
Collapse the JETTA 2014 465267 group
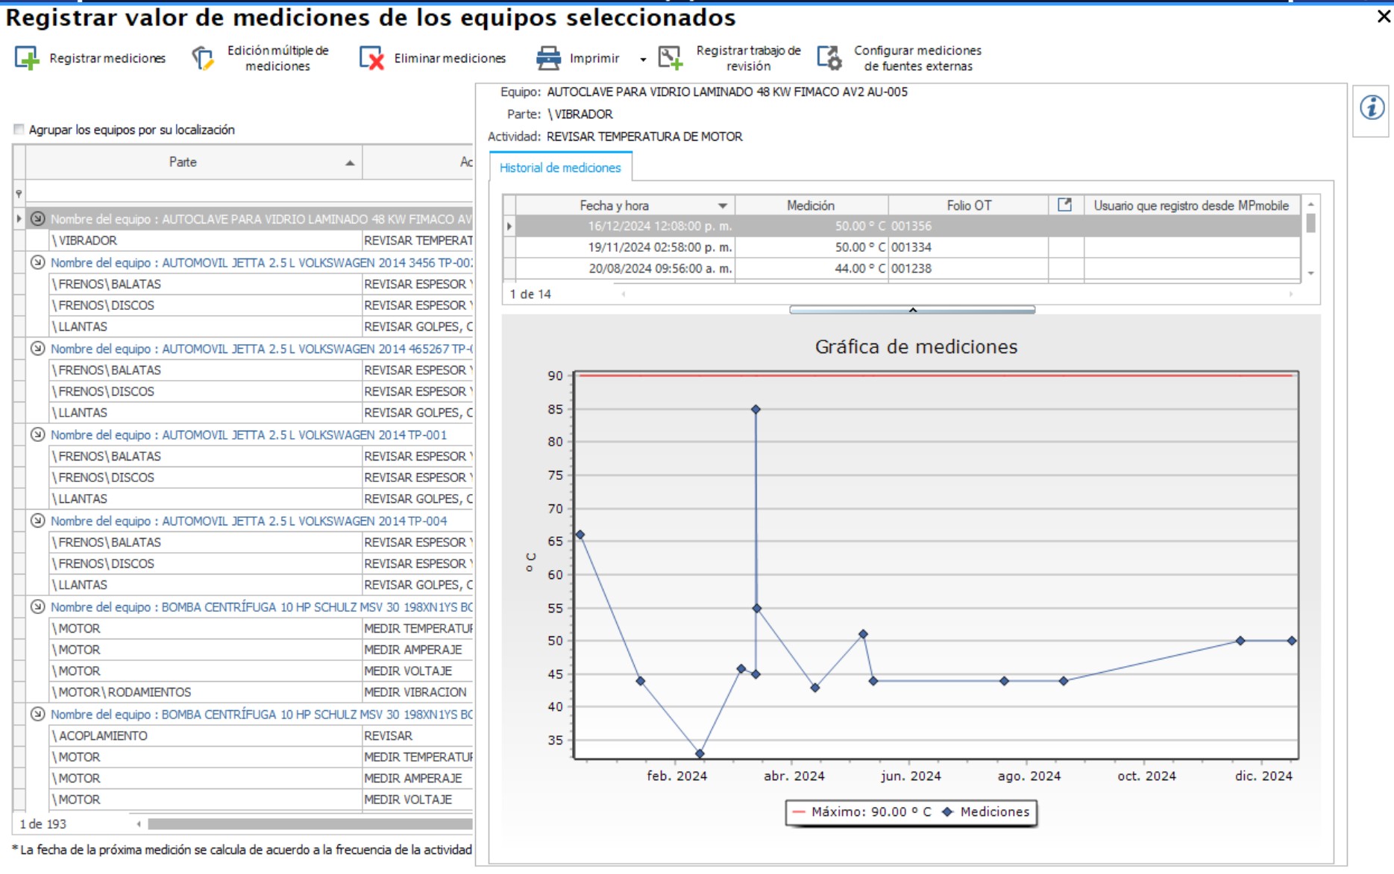(38, 349)
